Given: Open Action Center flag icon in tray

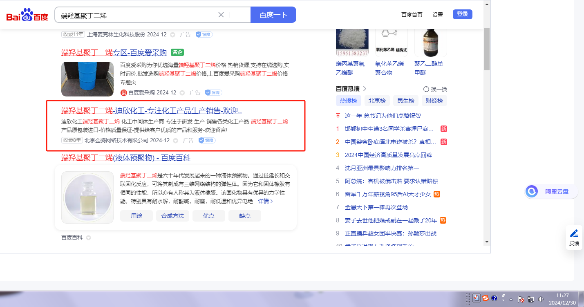Looking at the screenshot, I should coord(521,299).
